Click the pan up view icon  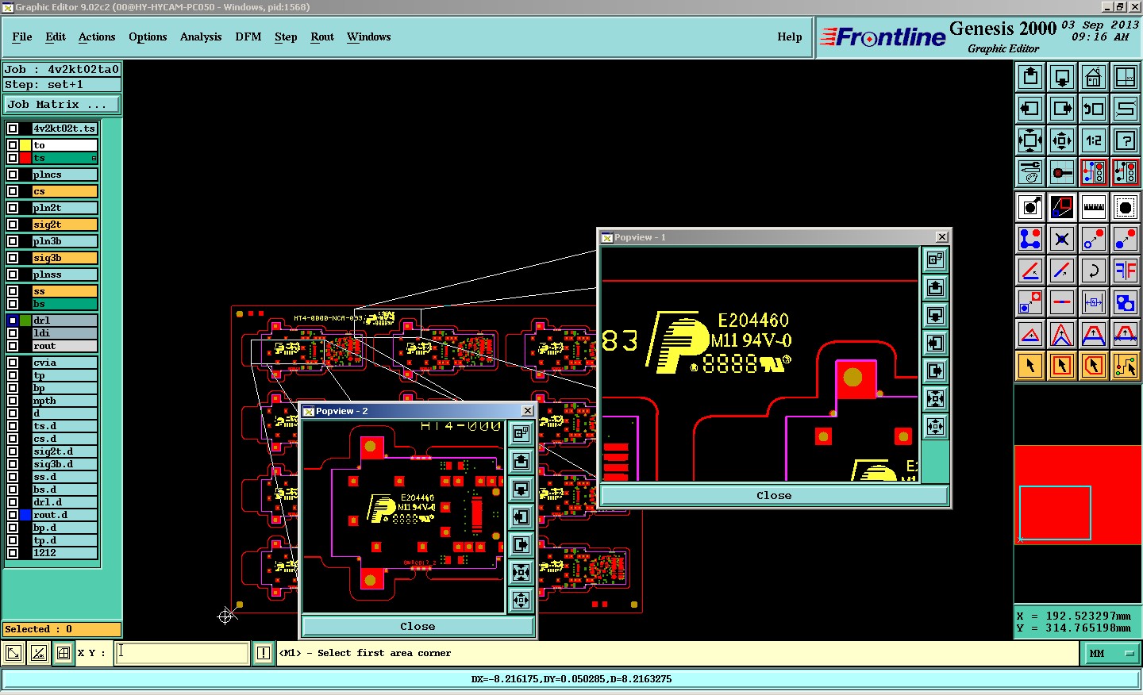[1030, 77]
